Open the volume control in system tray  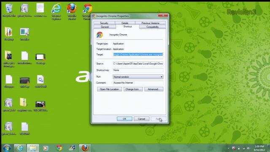[248, 148]
